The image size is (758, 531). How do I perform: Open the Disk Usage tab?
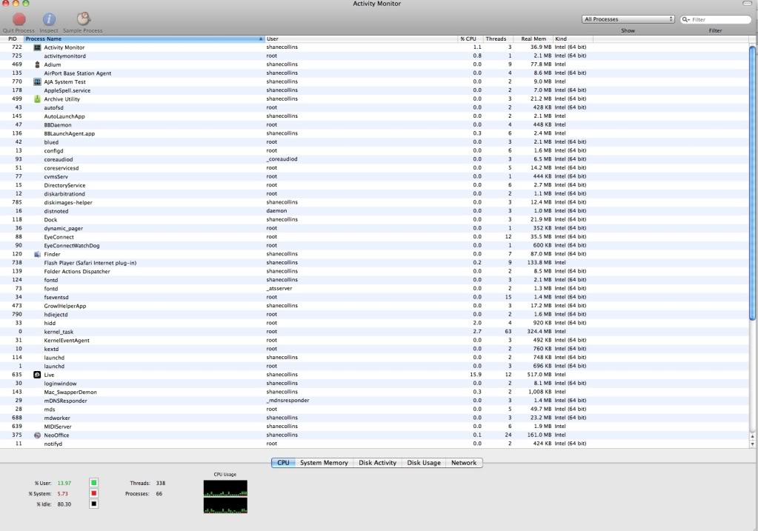[424, 463]
